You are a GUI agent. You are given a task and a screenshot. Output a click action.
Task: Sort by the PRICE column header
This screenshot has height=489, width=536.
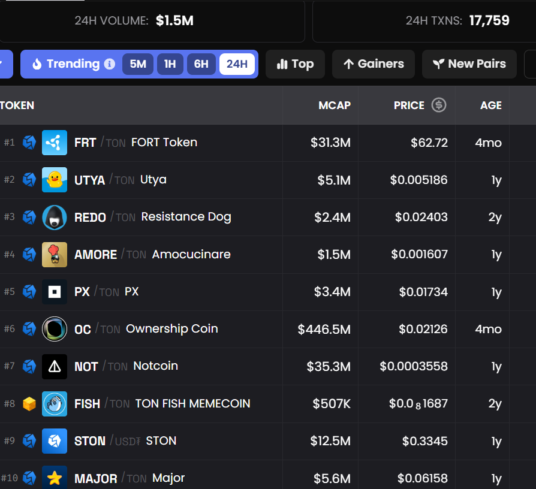409,105
